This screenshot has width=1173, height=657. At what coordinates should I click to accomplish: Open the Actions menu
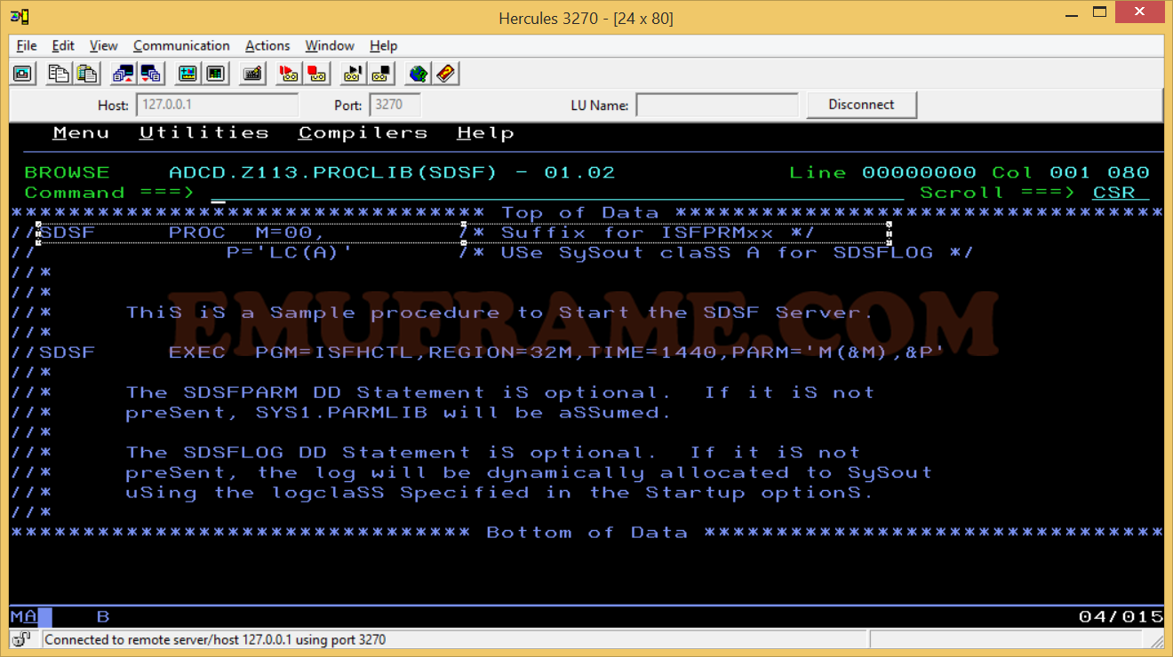click(x=267, y=45)
